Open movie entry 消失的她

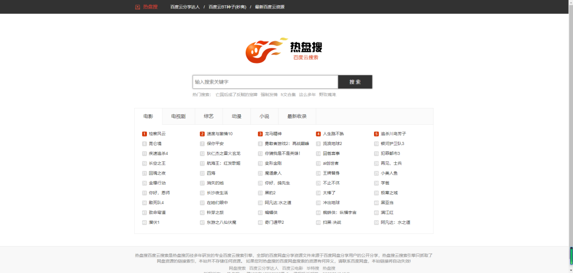[x=215, y=183]
